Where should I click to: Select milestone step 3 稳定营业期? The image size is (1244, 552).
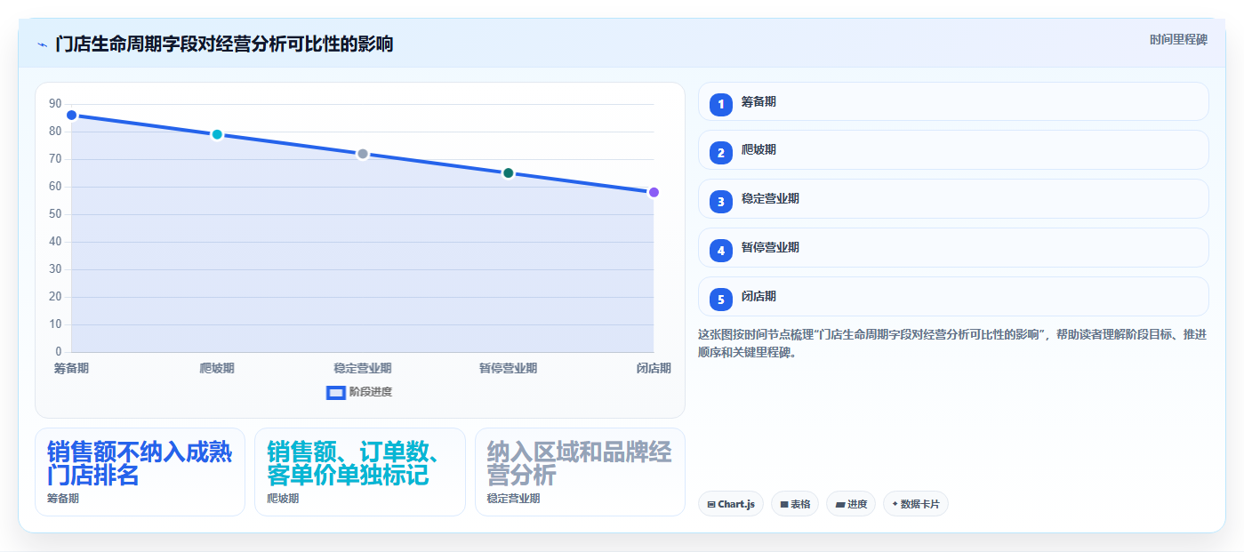(953, 198)
